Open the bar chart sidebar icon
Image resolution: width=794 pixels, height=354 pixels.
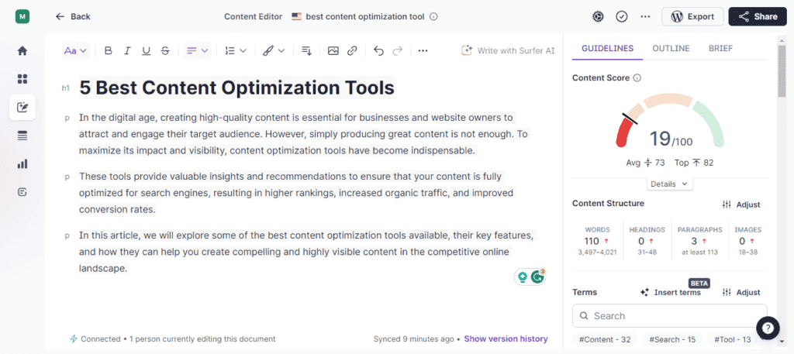click(22, 164)
